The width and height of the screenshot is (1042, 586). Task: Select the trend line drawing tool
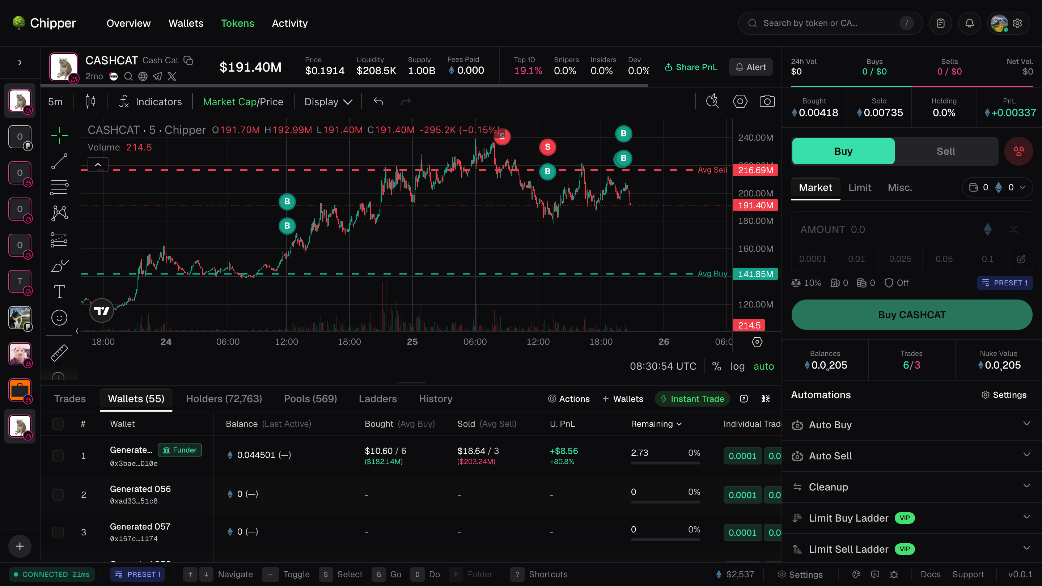click(59, 161)
